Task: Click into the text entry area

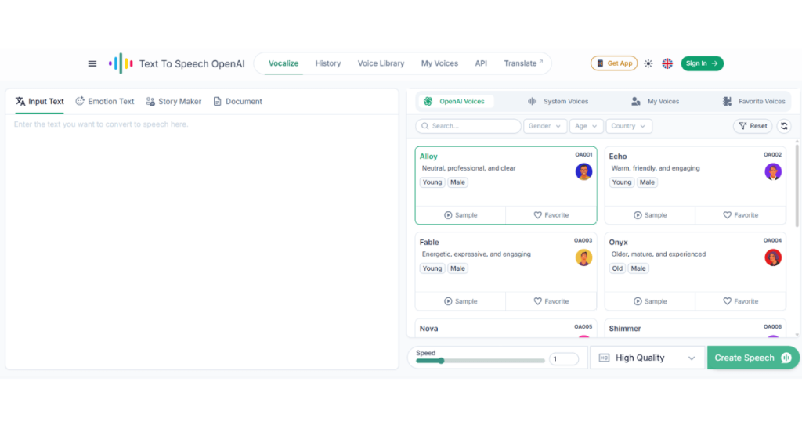Action: [x=202, y=240]
